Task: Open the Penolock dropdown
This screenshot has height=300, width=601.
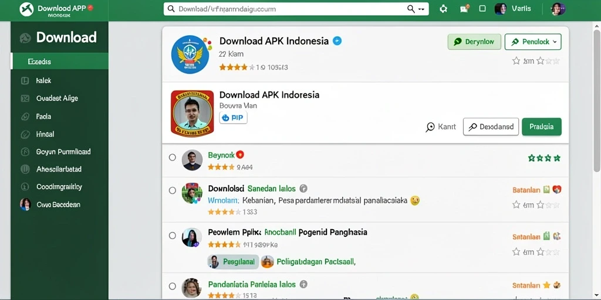Action: point(533,42)
